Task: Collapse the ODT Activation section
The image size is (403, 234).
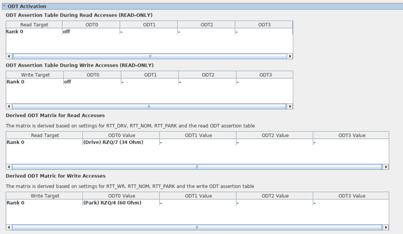Action: pos(4,7)
